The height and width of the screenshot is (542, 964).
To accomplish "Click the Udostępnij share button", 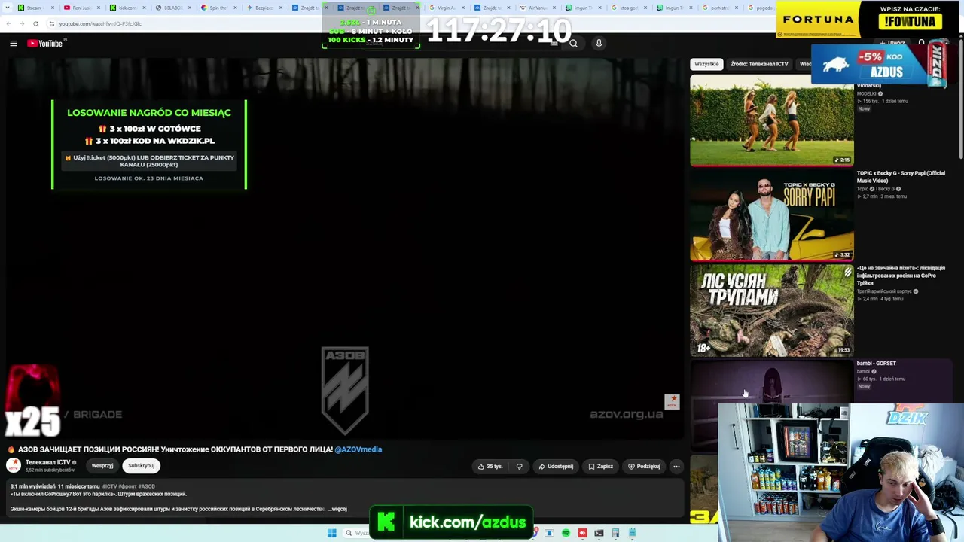I will coord(556,467).
